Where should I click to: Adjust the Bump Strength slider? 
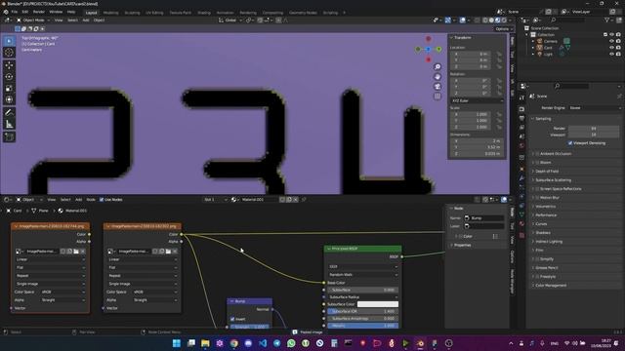coord(250,327)
